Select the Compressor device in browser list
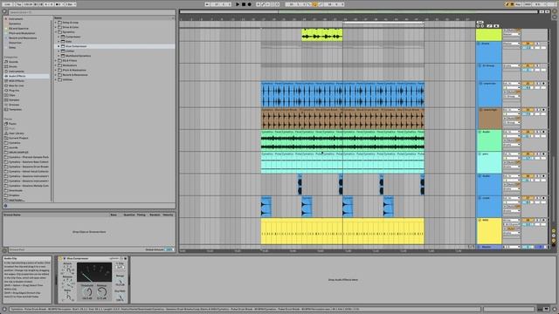 point(73,37)
